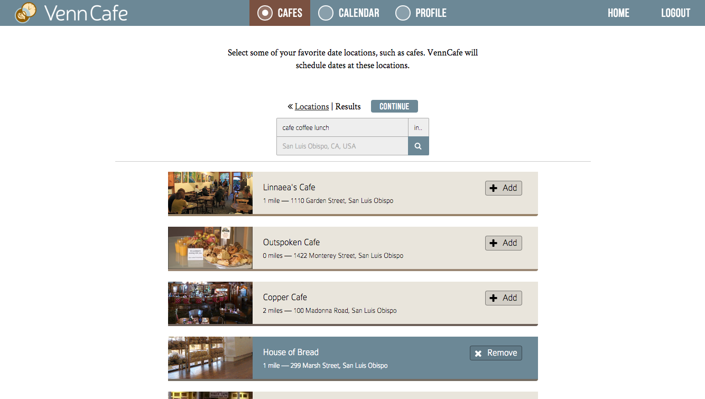705x399 pixels.
Task: Choose Logout in the top navigation
Action: coord(676,13)
